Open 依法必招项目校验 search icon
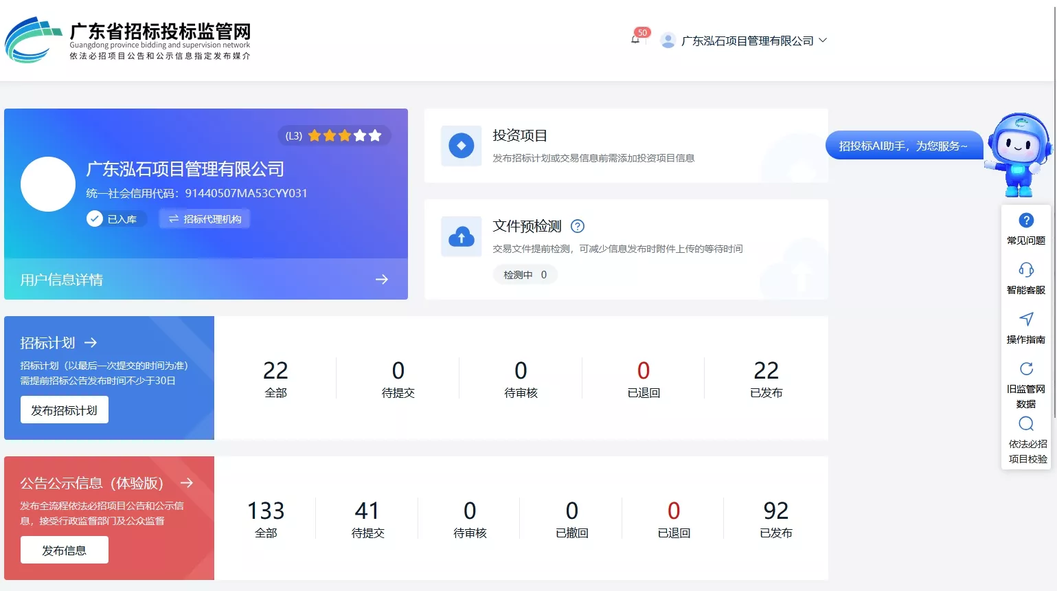The width and height of the screenshot is (1057, 591). click(x=1026, y=423)
